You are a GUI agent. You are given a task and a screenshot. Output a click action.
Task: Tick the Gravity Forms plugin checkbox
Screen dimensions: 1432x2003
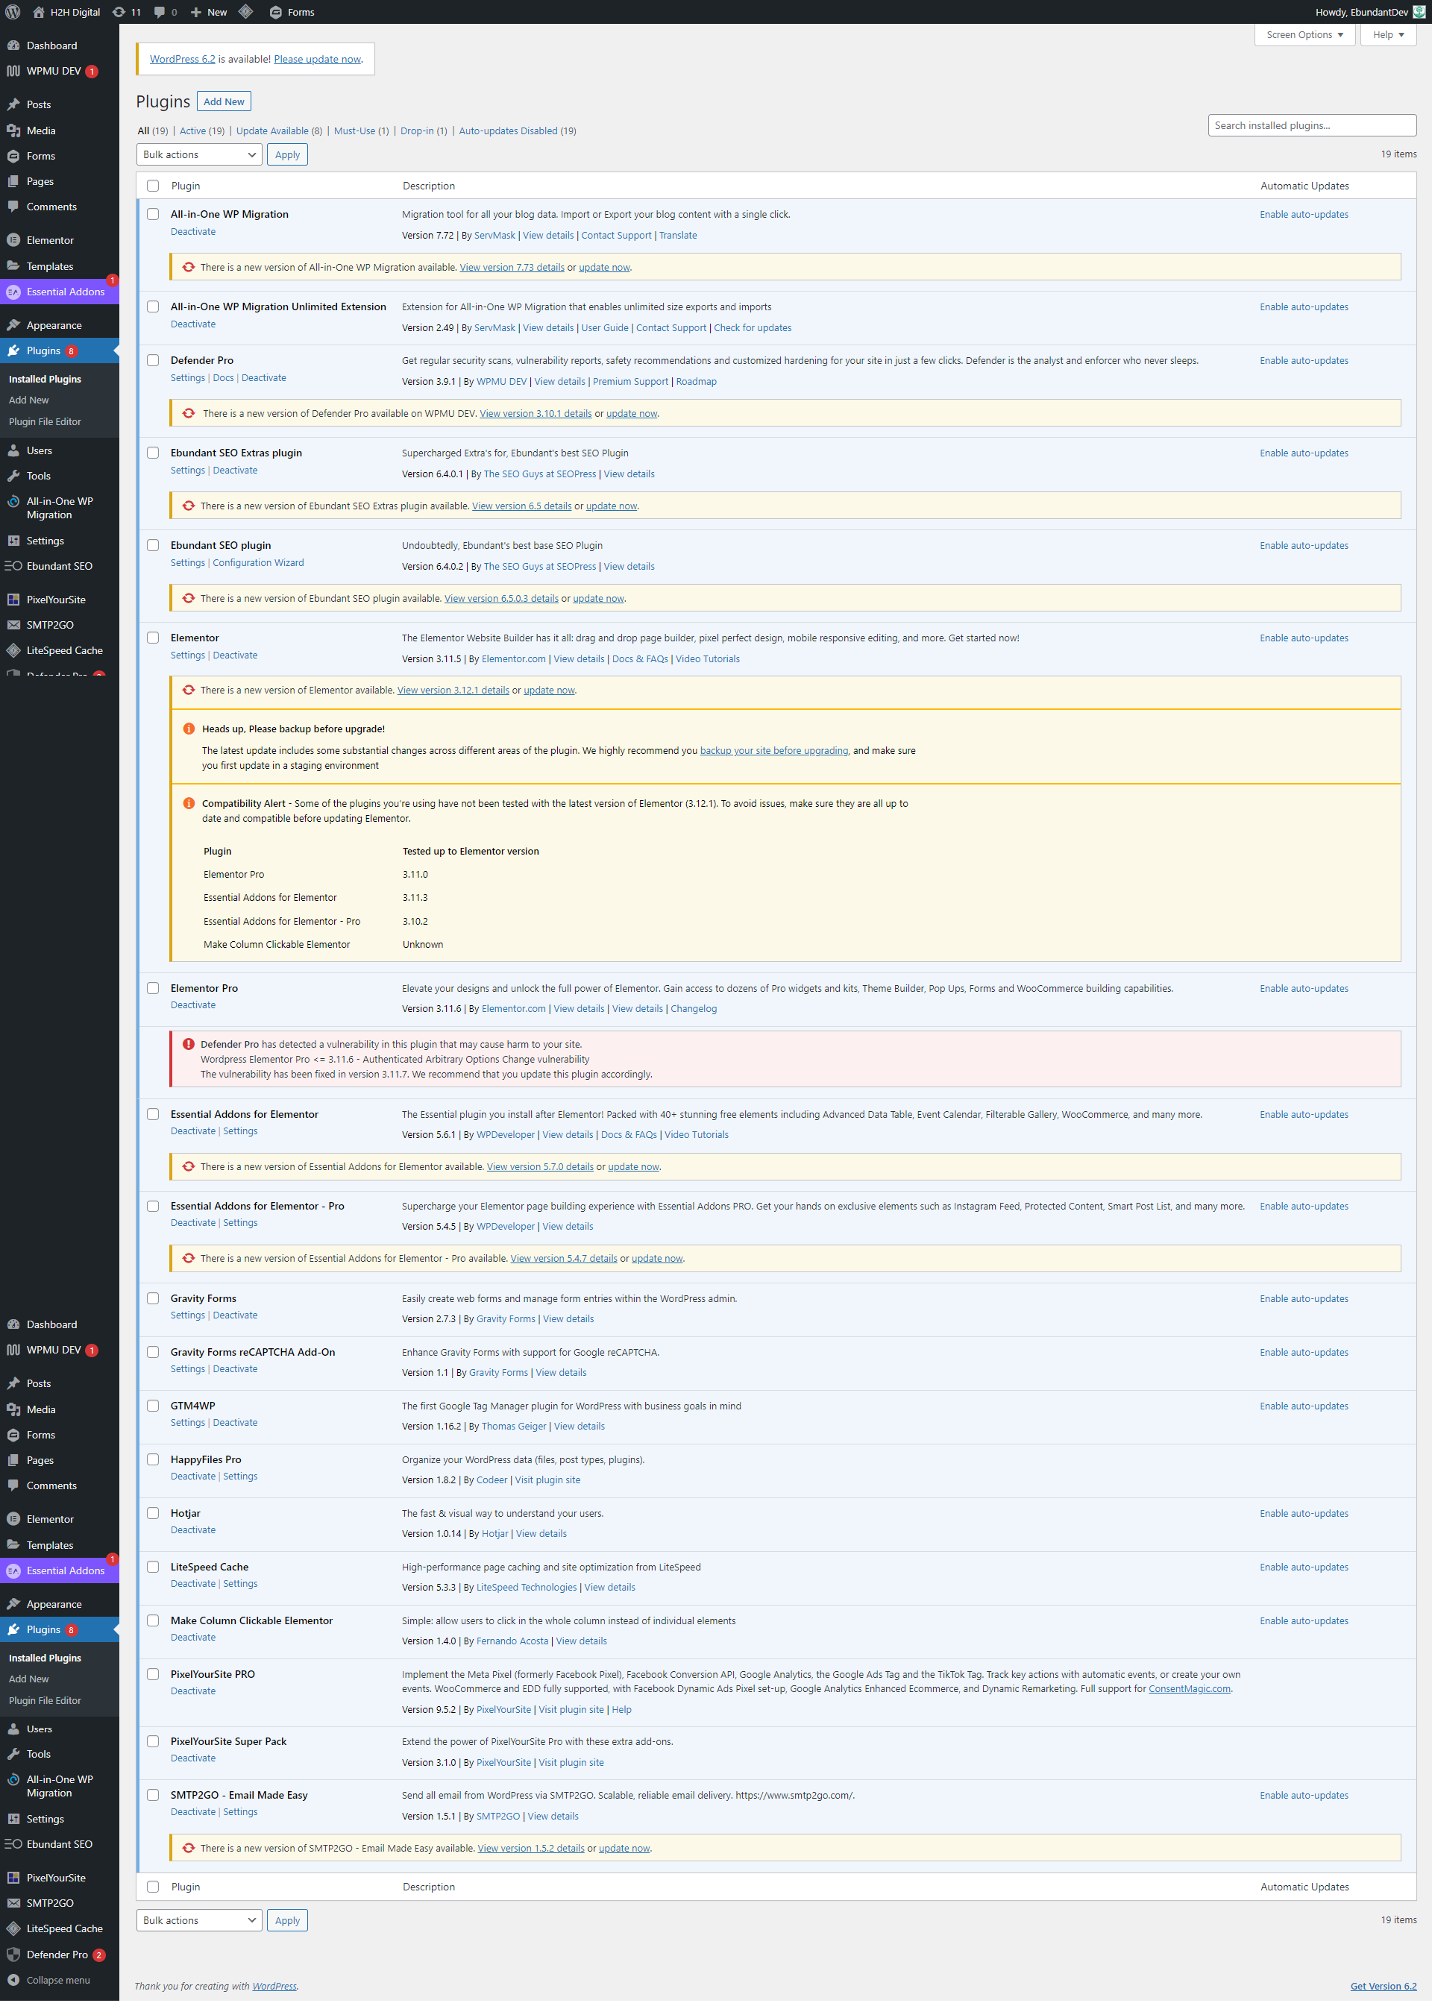tap(153, 1298)
